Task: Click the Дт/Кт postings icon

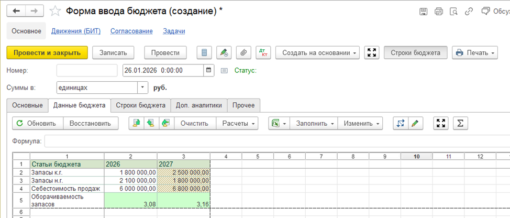Action: 262,52
